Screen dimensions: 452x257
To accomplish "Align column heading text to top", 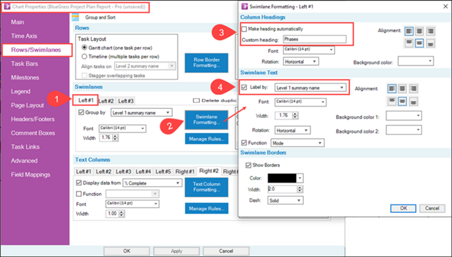I will pyautogui.click(x=408, y=43).
